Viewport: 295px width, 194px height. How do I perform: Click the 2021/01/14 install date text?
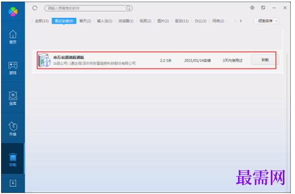tap(198, 61)
